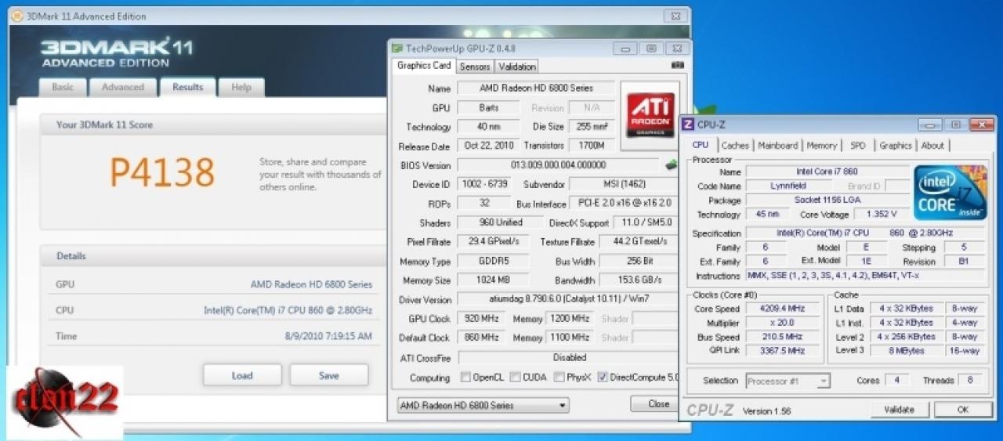Click the 3DMark 11 Advanced Edition logo
Screen dimensions: 1003x441
coord(116,52)
